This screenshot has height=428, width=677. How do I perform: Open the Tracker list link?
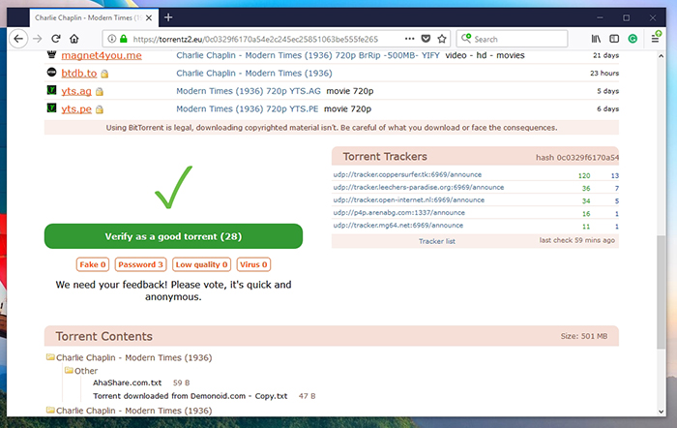437,240
